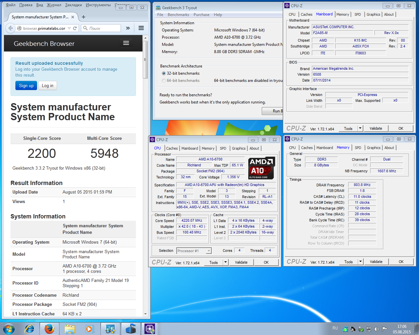
Task: Switch to Graphics tab in Memory CPU-Z window
Action: (374, 148)
